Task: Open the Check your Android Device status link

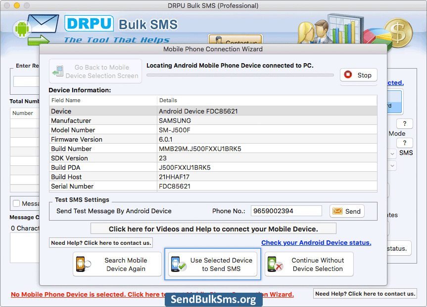Action: tap(316, 242)
